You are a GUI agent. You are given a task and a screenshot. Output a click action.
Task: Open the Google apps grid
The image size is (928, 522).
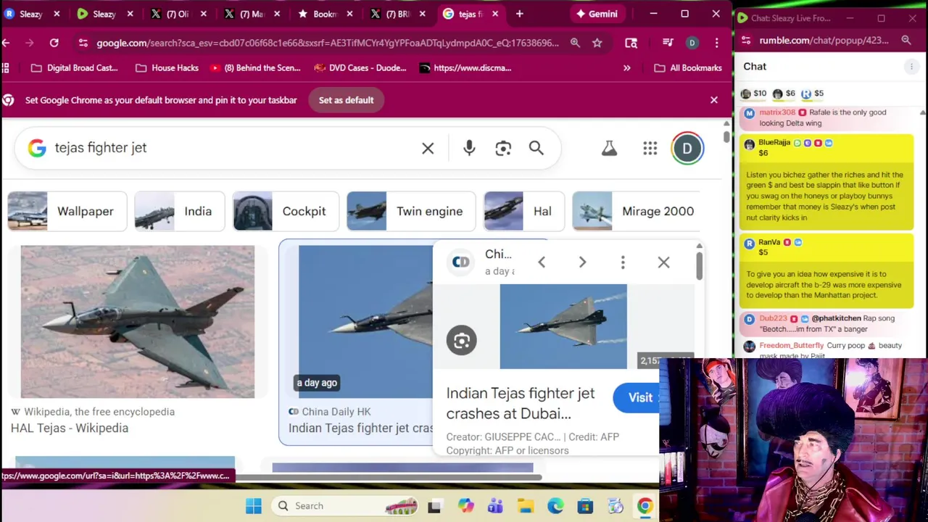coord(650,148)
